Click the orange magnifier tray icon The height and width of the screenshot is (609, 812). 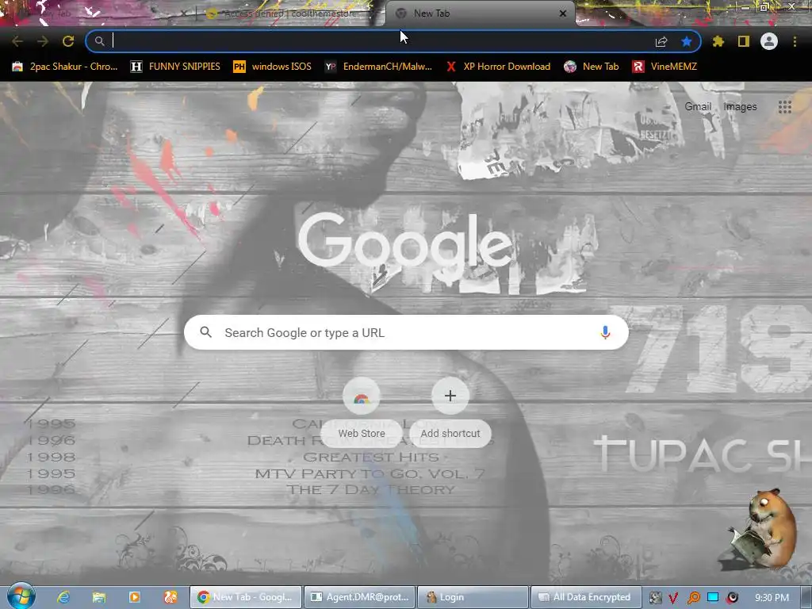pos(693,598)
